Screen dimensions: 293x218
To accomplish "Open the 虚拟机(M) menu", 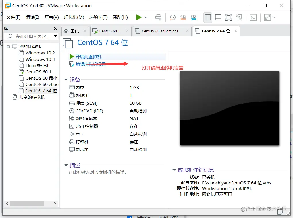I will pyautogui.click(x=74, y=17).
